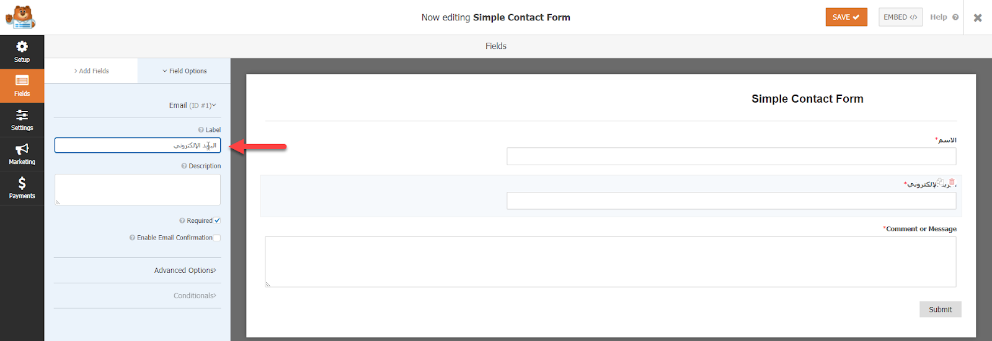Screen dimensions: 992x341
Task: Delete the email field with trash icon
Action: [x=952, y=182]
